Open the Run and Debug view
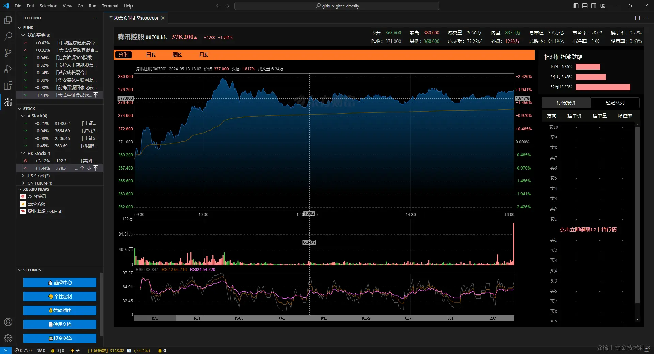 tap(8, 69)
